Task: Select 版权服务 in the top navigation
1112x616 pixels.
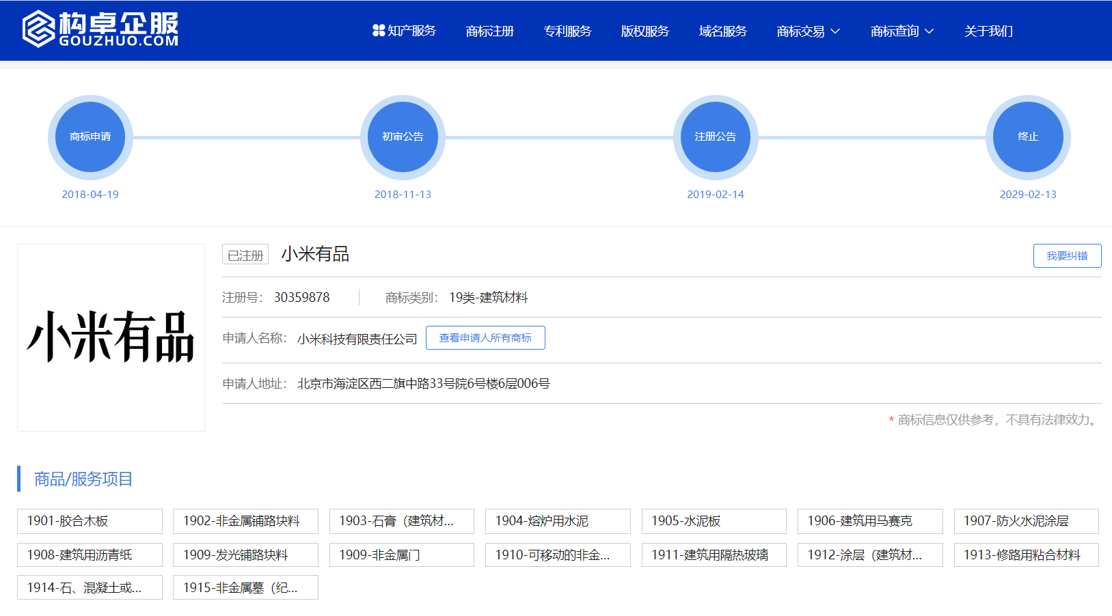Action: point(645,31)
